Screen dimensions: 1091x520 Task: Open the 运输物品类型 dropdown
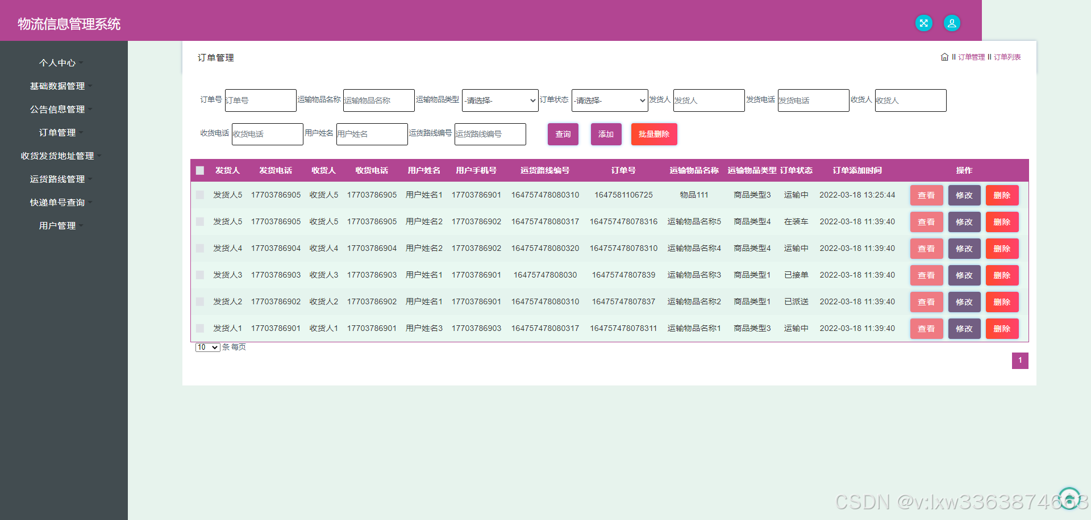pyautogui.click(x=500, y=100)
